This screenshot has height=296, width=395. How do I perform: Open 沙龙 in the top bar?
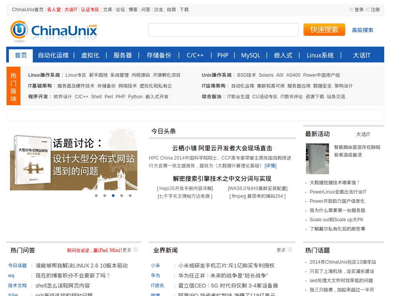(x=159, y=10)
